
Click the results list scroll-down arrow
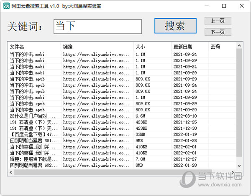pos(239,166)
